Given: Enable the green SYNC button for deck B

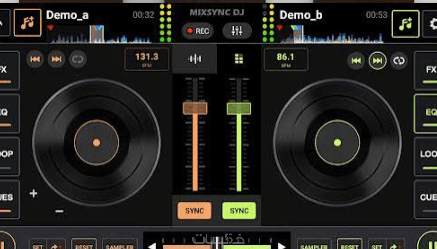Looking at the screenshot, I should [x=239, y=210].
